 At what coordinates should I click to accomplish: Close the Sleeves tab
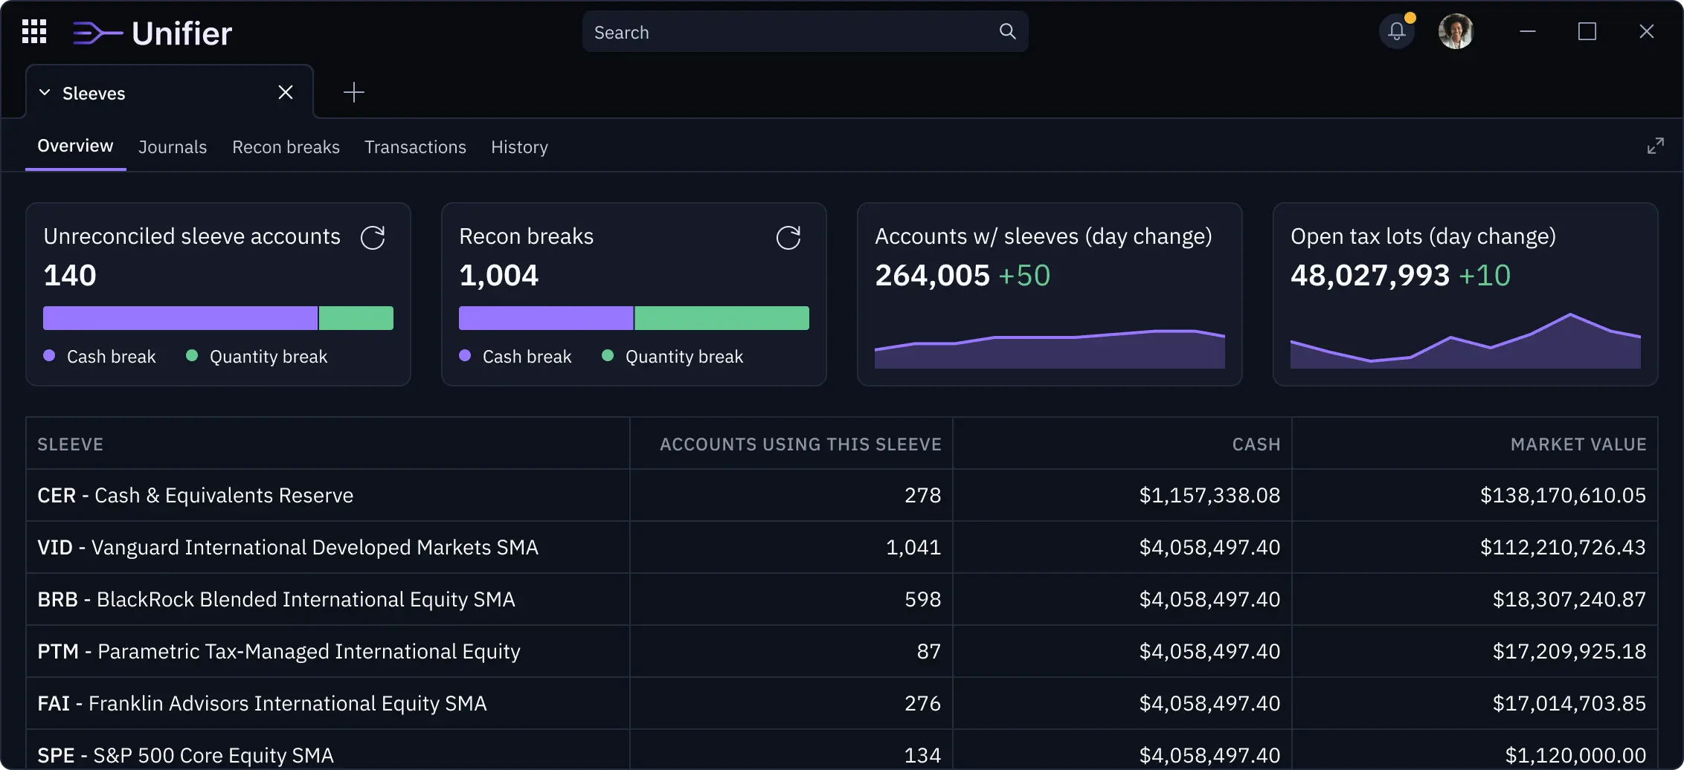click(286, 92)
